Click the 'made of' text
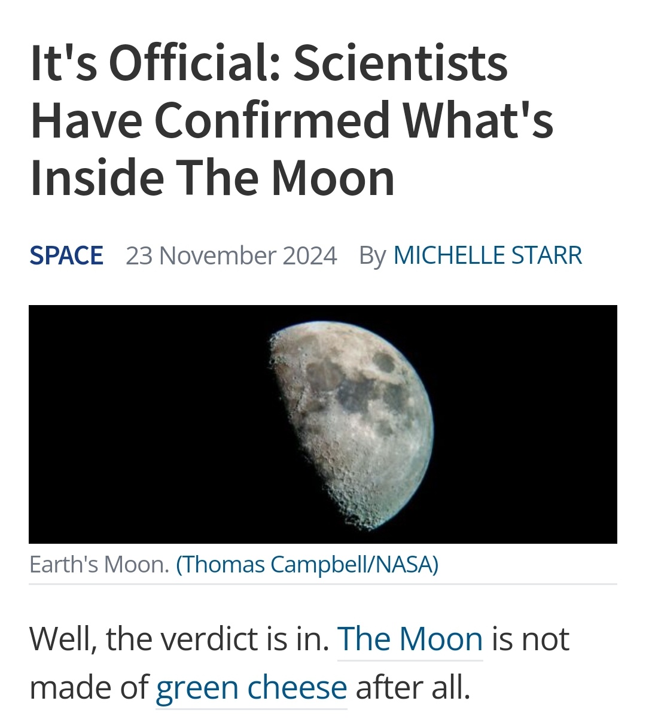The image size is (646, 722). pyautogui.click(x=89, y=688)
